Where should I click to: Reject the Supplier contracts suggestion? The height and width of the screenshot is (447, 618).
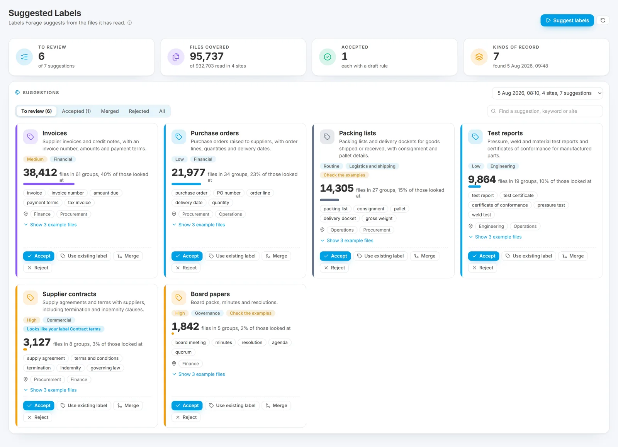tap(38, 417)
